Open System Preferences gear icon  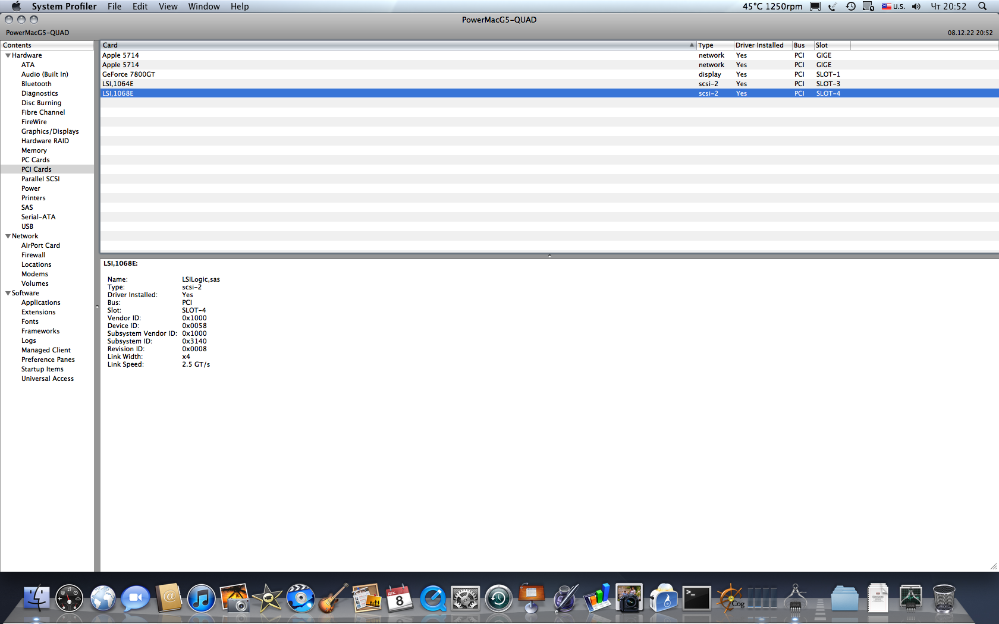[x=465, y=598]
